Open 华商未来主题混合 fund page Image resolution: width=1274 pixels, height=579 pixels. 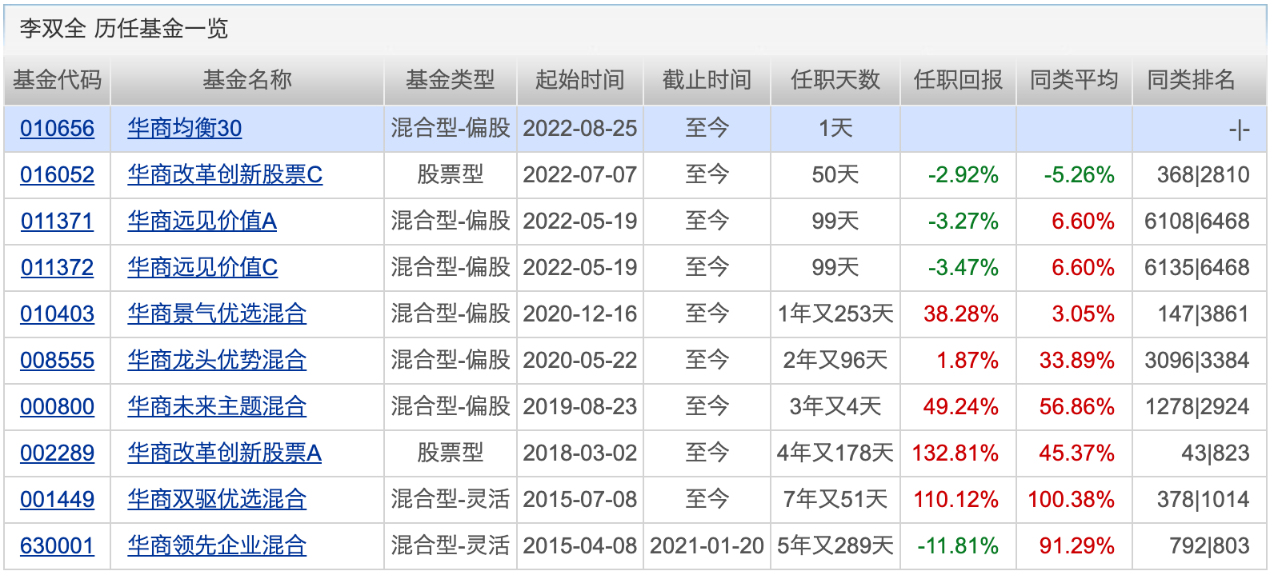click(217, 407)
